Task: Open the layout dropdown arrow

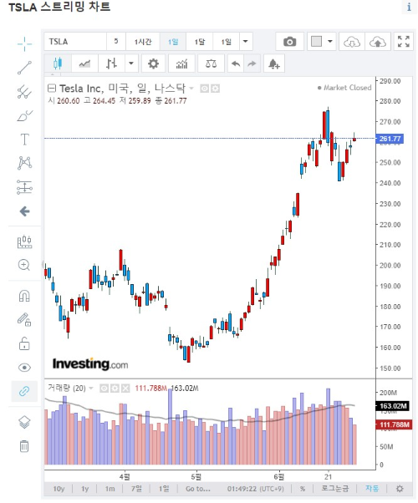Action: point(329,42)
